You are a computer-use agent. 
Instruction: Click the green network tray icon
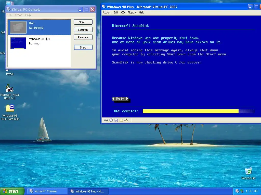[242, 191]
